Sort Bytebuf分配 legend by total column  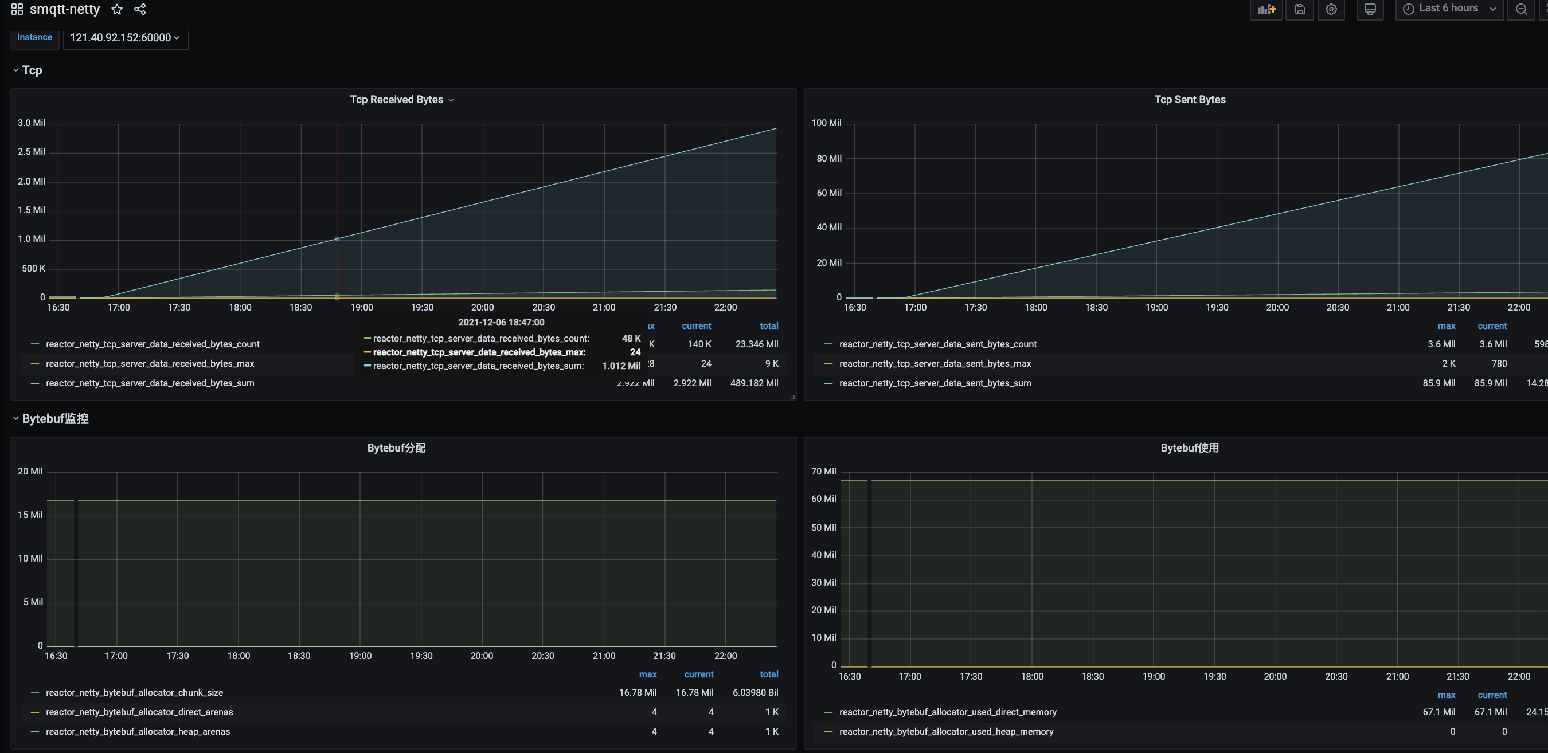coord(768,674)
